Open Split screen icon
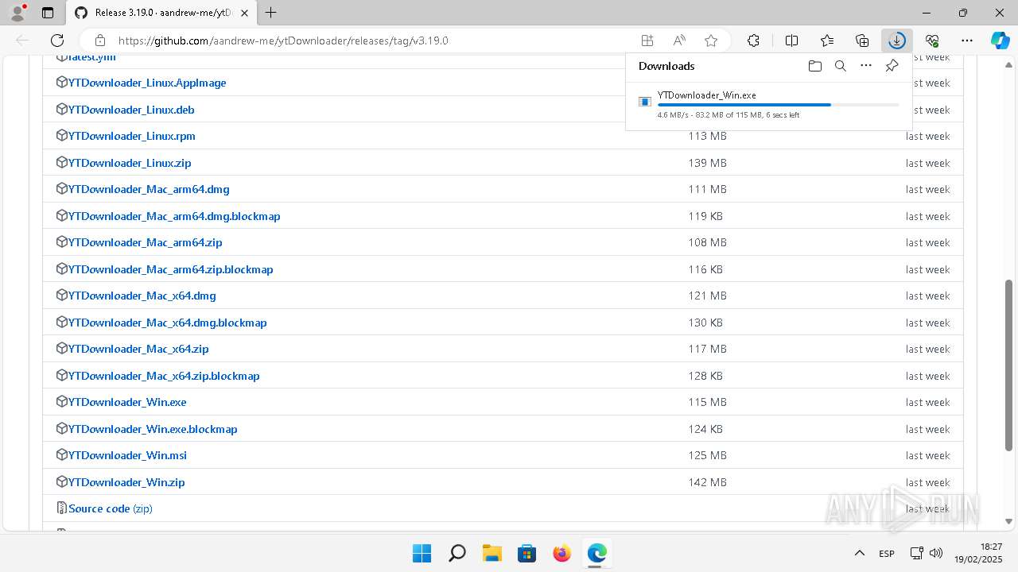This screenshot has height=572, width=1018. pyautogui.click(x=791, y=41)
